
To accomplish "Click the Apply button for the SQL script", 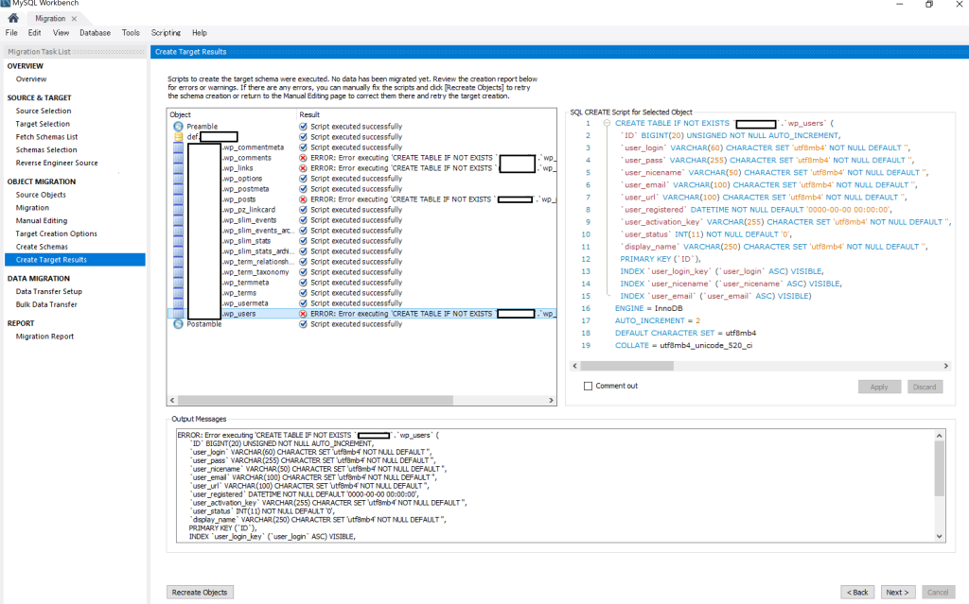I will (x=879, y=387).
